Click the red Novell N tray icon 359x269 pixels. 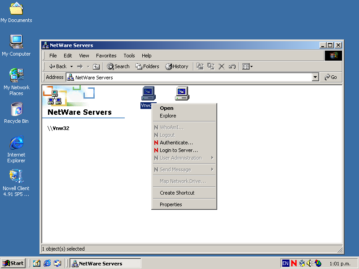(294, 264)
